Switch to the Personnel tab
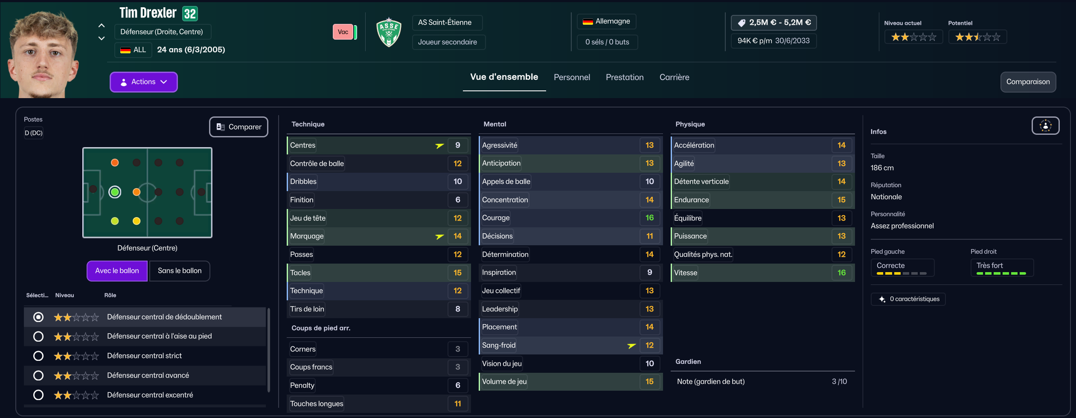The image size is (1076, 418). tap(572, 78)
